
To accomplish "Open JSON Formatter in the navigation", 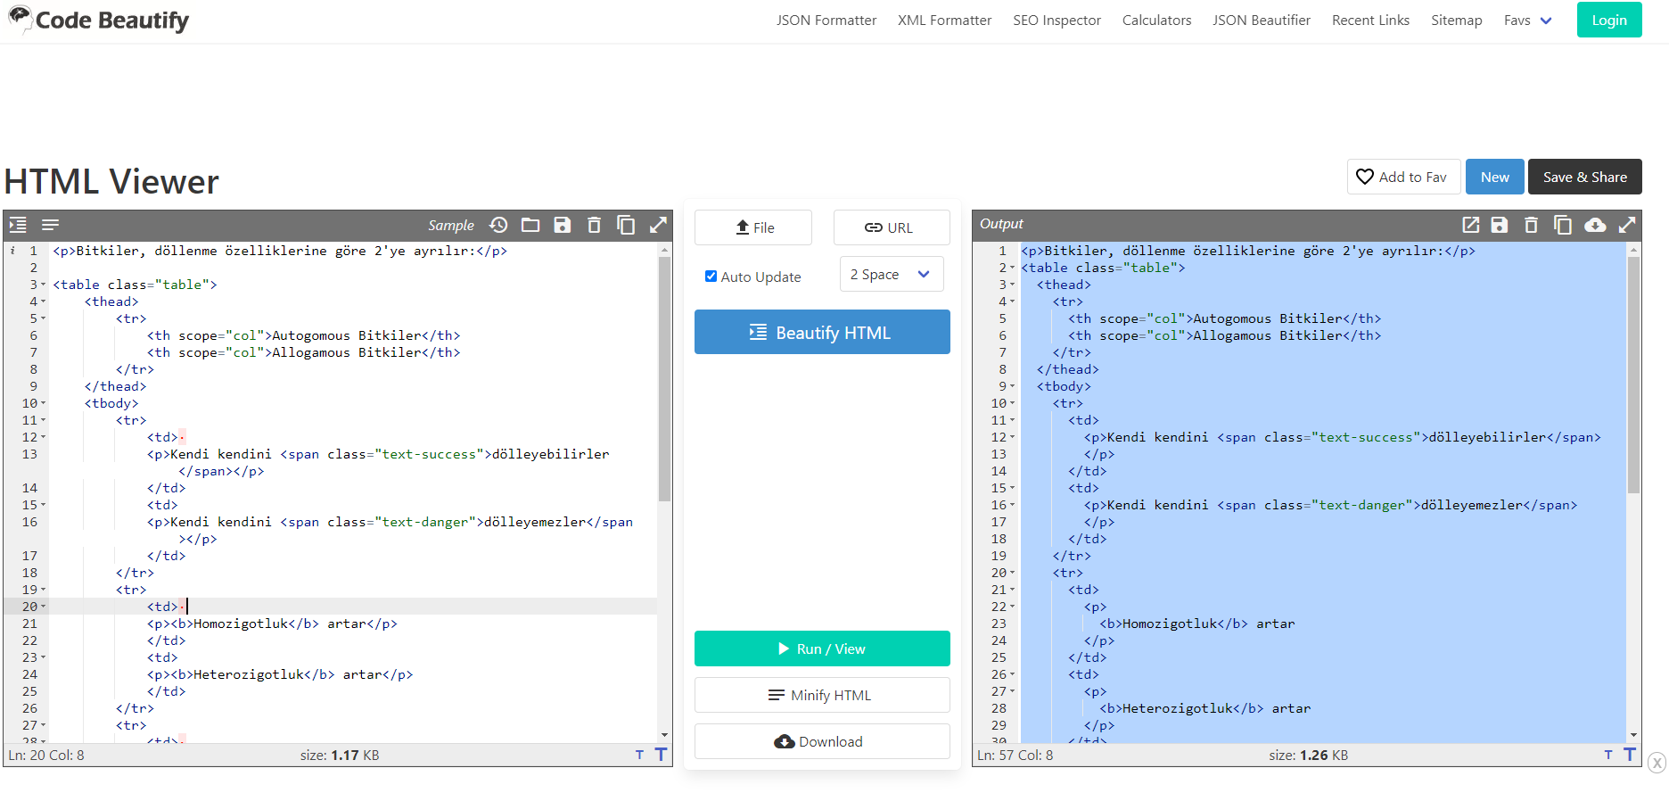I will 826,21.
